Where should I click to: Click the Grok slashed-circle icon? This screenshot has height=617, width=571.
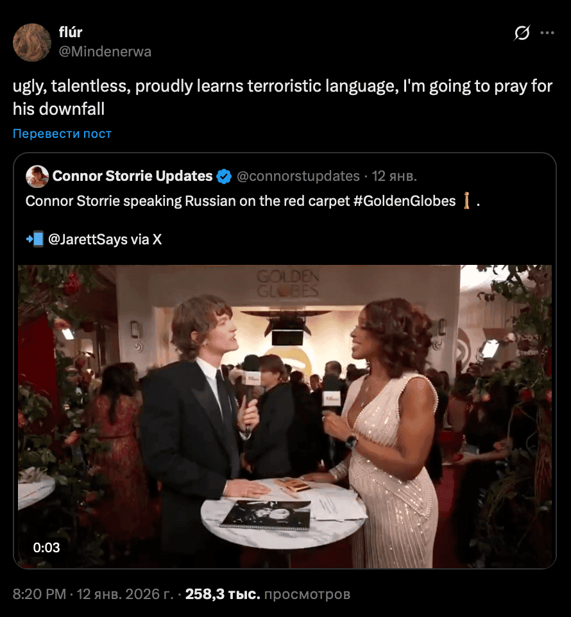[x=522, y=33]
